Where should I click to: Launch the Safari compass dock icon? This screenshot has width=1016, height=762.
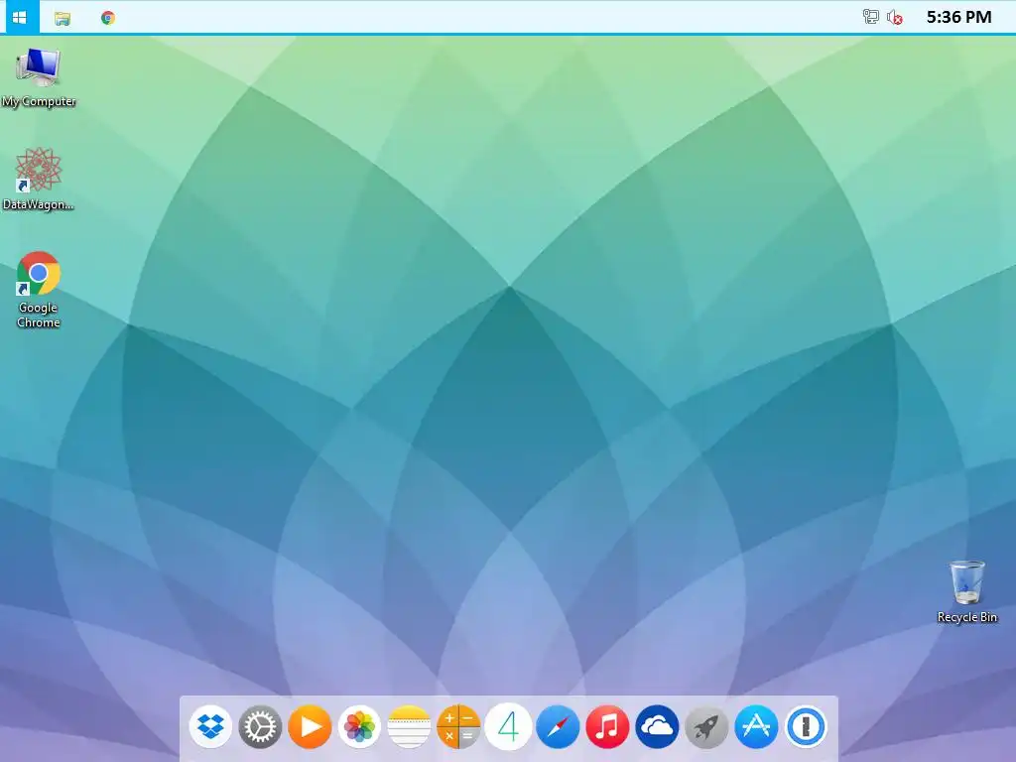pyautogui.click(x=558, y=727)
